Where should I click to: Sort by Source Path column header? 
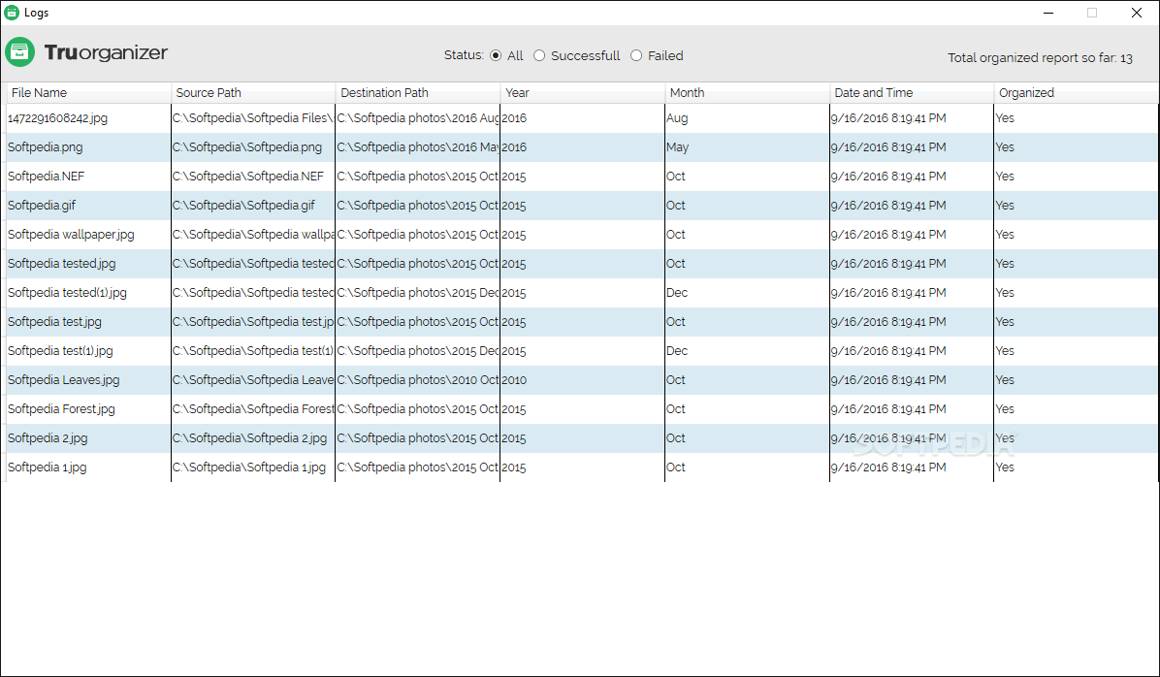coord(253,92)
